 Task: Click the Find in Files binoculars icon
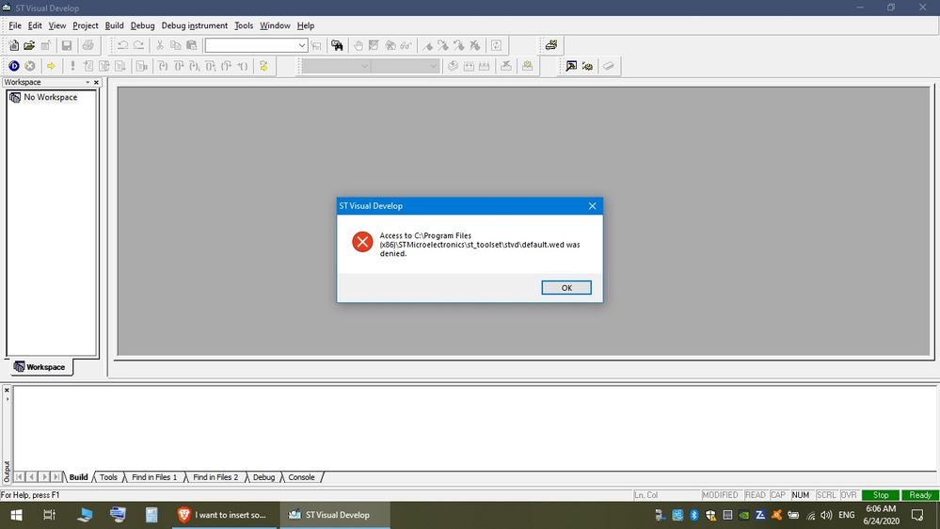click(x=337, y=45)
